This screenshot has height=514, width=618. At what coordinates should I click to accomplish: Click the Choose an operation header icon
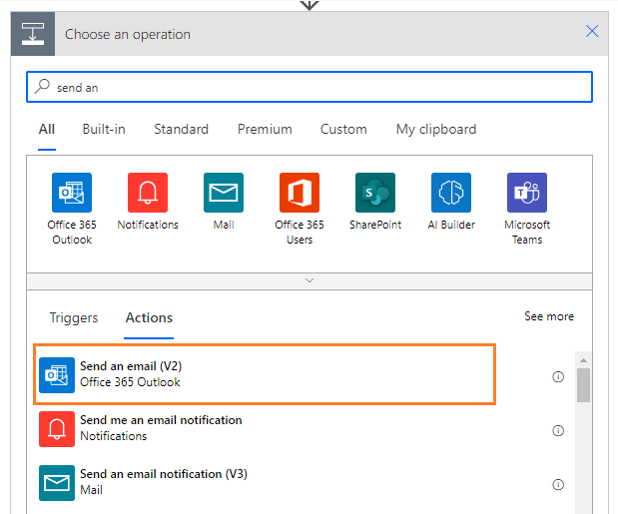[33, 34]
